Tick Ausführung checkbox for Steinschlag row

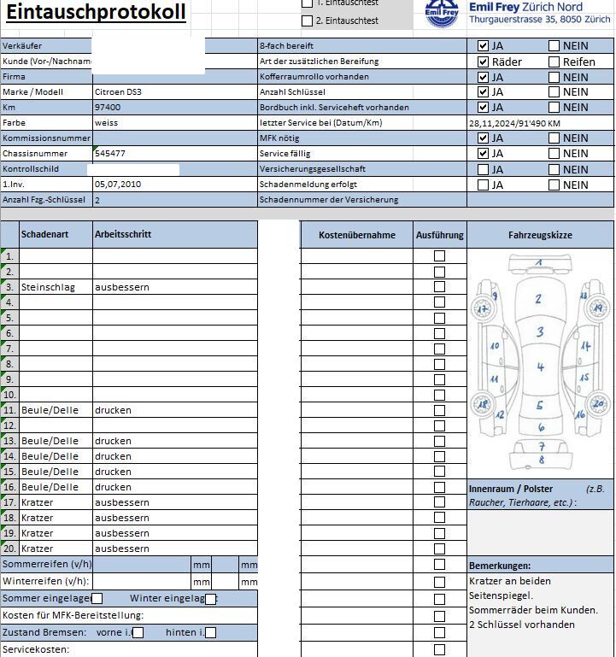(439, 287)
